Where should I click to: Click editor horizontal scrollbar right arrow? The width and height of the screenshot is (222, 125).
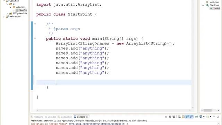[190, 110]
